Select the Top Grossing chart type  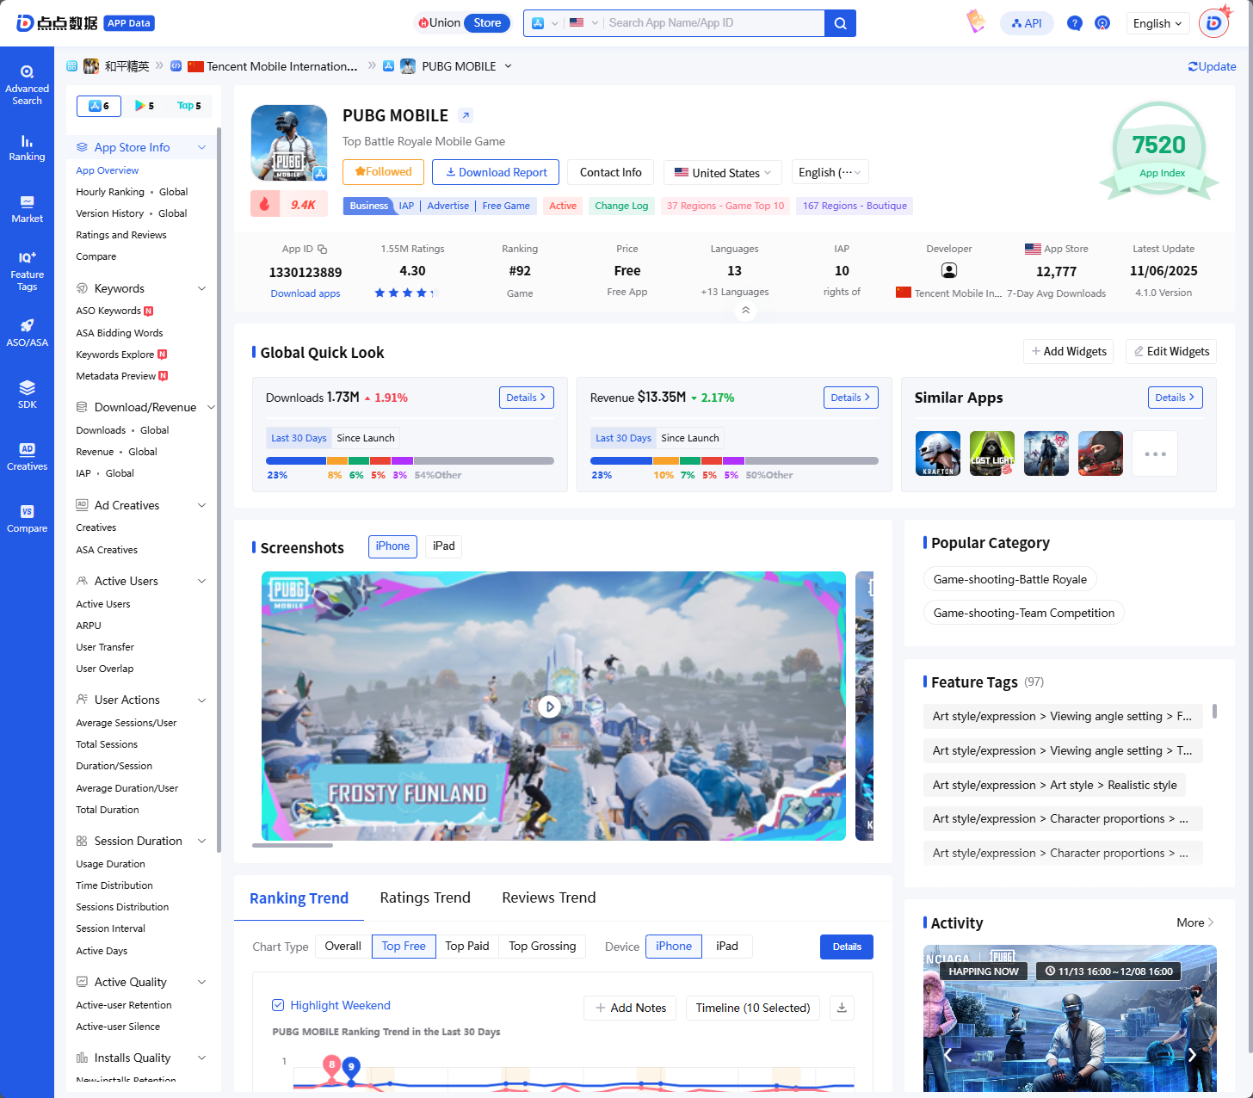pos(542,947)
